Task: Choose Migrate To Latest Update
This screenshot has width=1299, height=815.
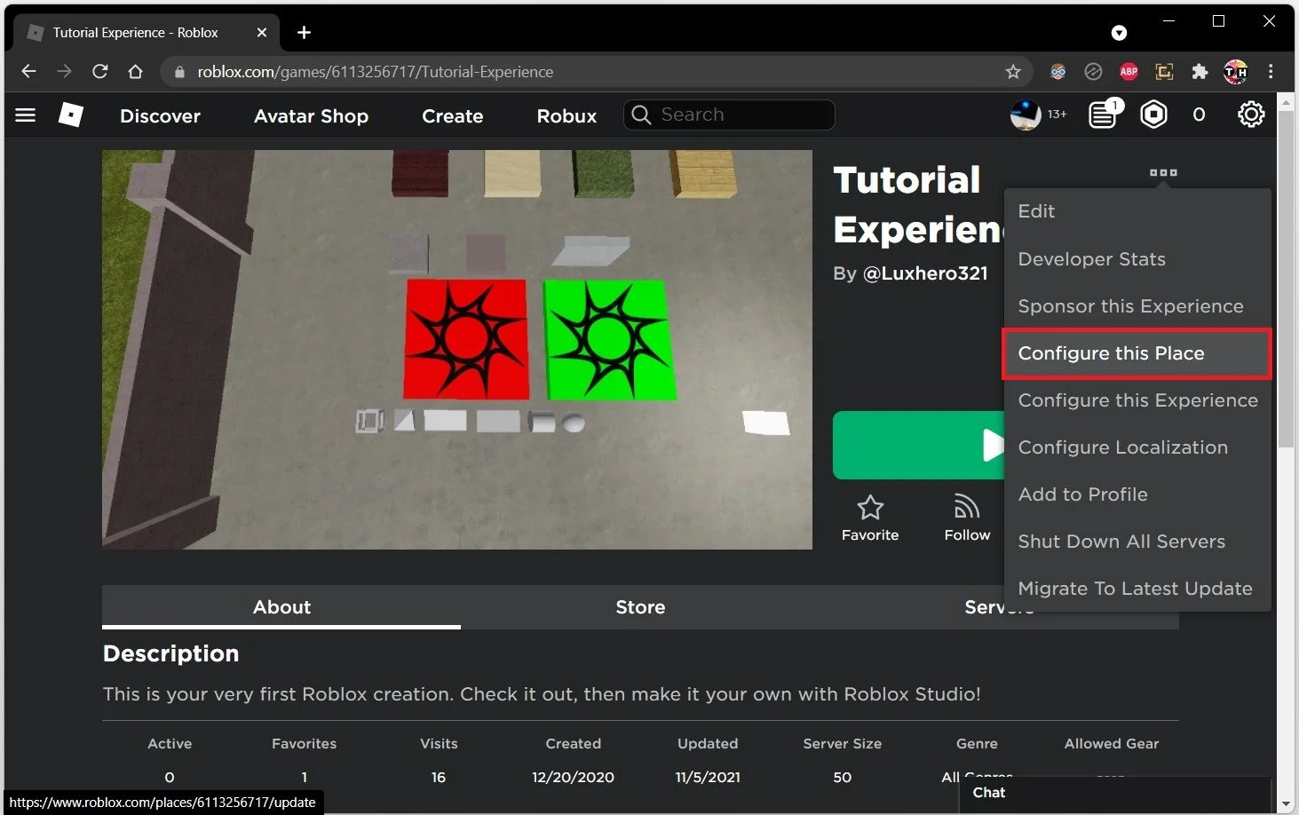Action: pos(1137,589)
